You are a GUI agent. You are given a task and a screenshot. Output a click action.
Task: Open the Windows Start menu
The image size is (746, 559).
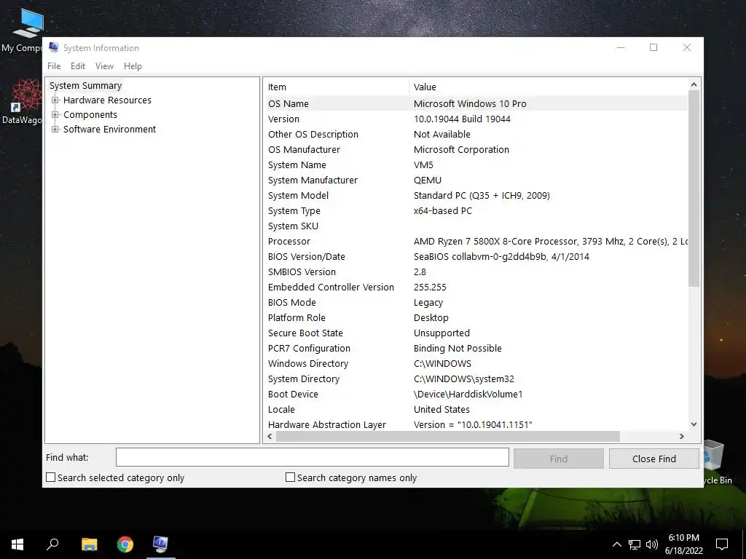17,544
